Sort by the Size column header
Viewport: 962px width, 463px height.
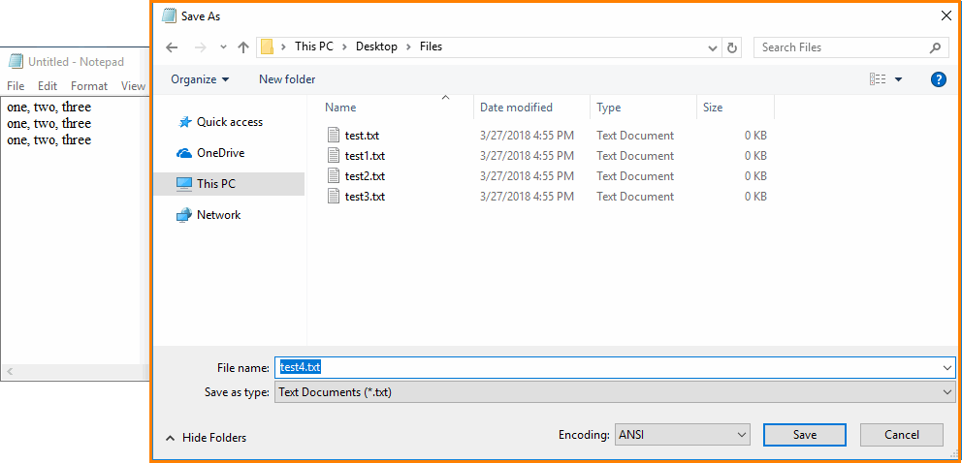pos(713,108)
